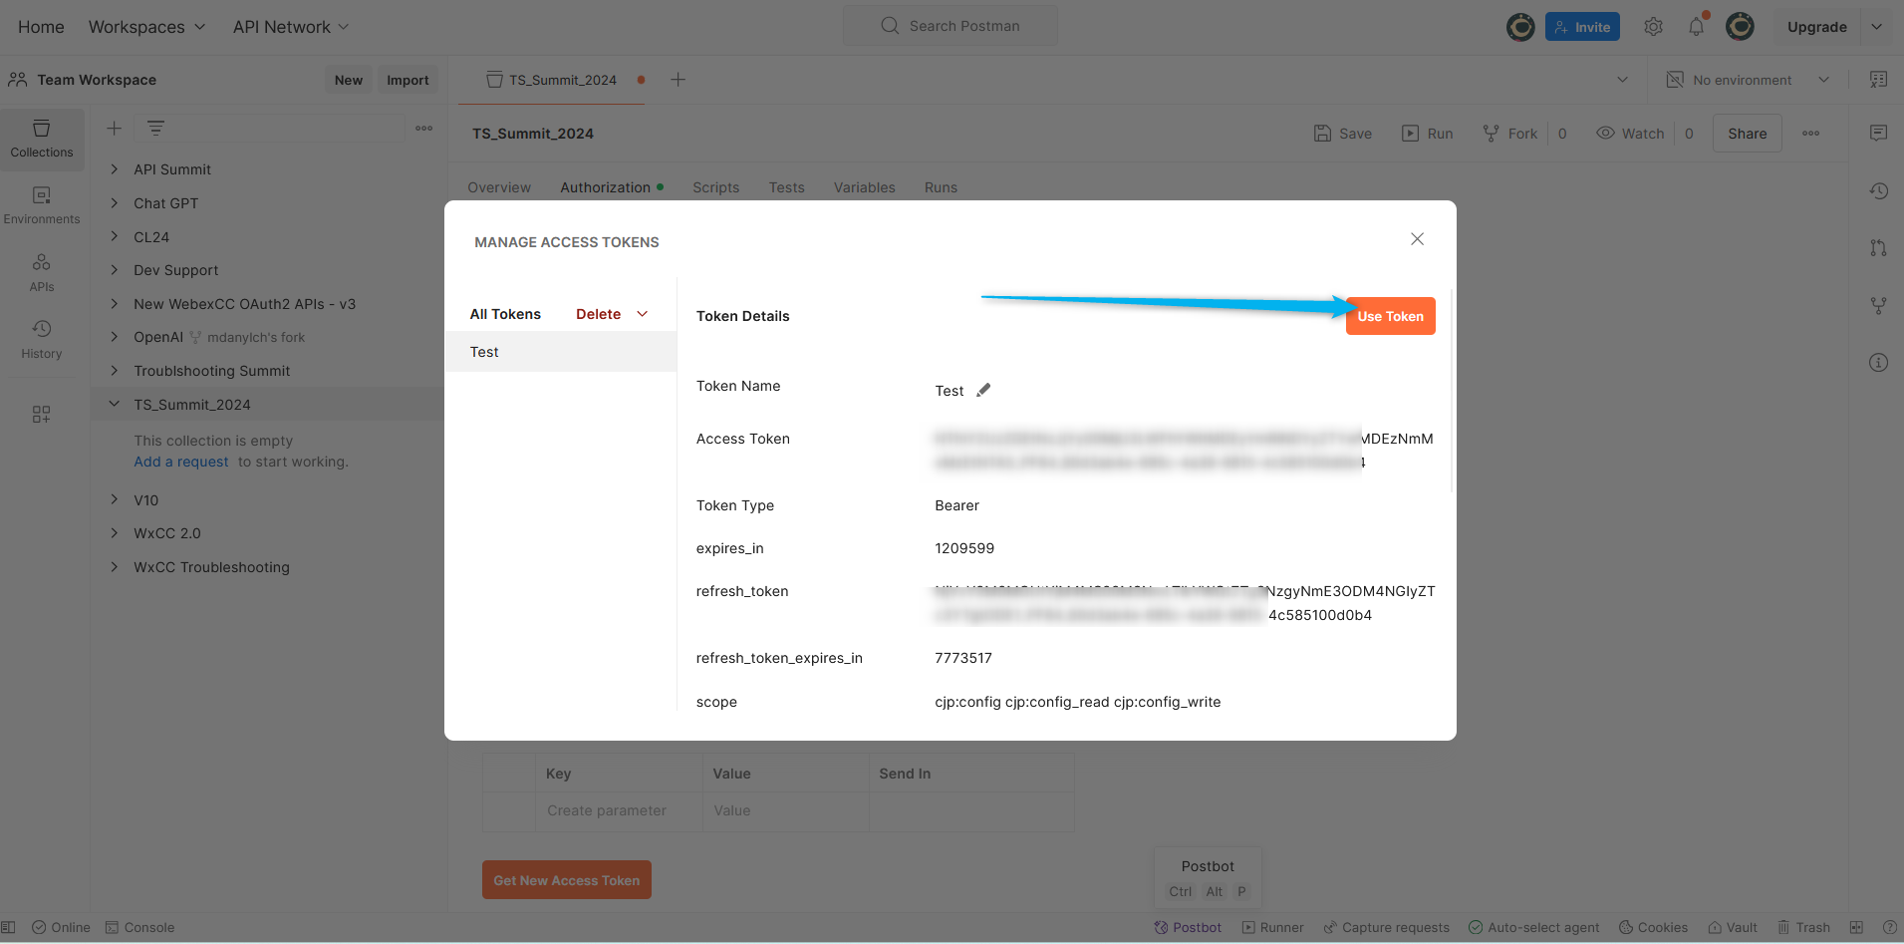Click the Save collection button

coord(1343,133)
